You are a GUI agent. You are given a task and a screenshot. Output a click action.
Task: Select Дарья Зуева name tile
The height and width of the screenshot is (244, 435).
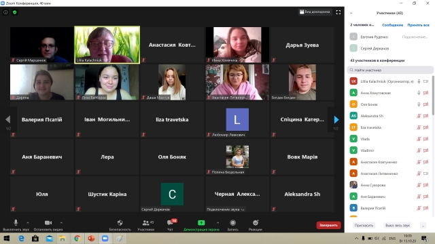(302, 45)
